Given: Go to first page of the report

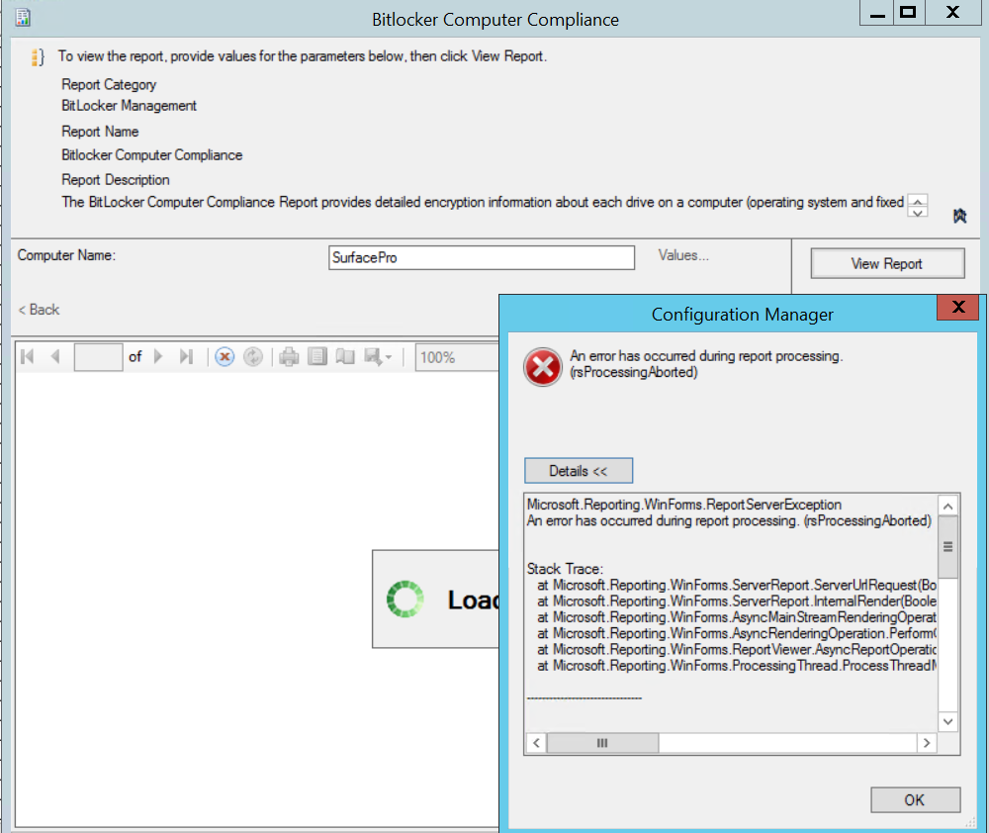Looking at the screenshot, I should click(x=27, y=356).
